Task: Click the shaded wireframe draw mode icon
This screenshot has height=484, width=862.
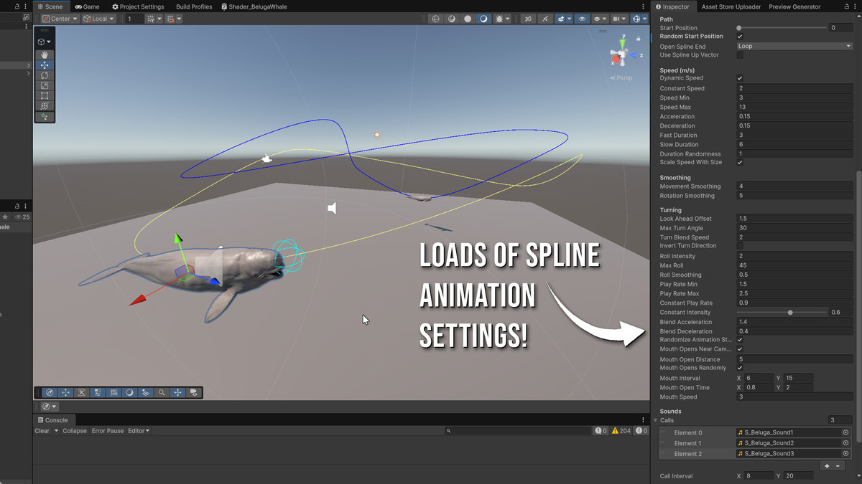Action: 452,19
